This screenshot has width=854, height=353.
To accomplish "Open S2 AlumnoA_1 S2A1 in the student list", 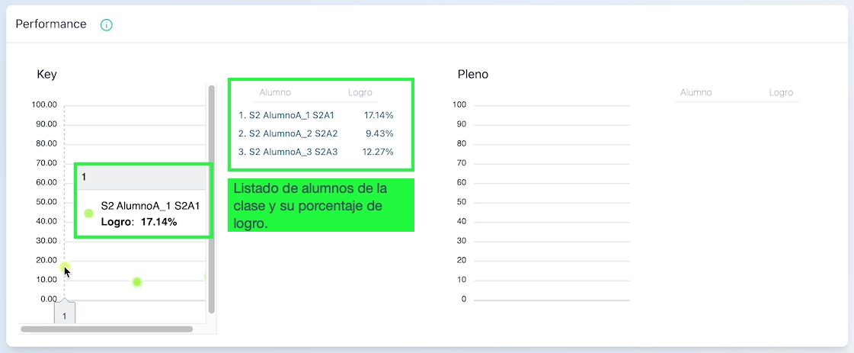I will [x=286, y=115].
